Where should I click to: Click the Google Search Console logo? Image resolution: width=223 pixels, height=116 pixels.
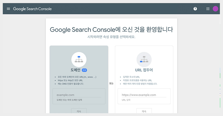coord(32,9)
